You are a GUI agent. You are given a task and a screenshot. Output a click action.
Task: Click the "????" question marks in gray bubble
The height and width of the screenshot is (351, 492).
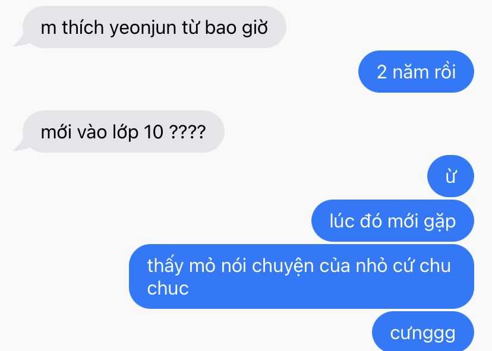point(187,132)
